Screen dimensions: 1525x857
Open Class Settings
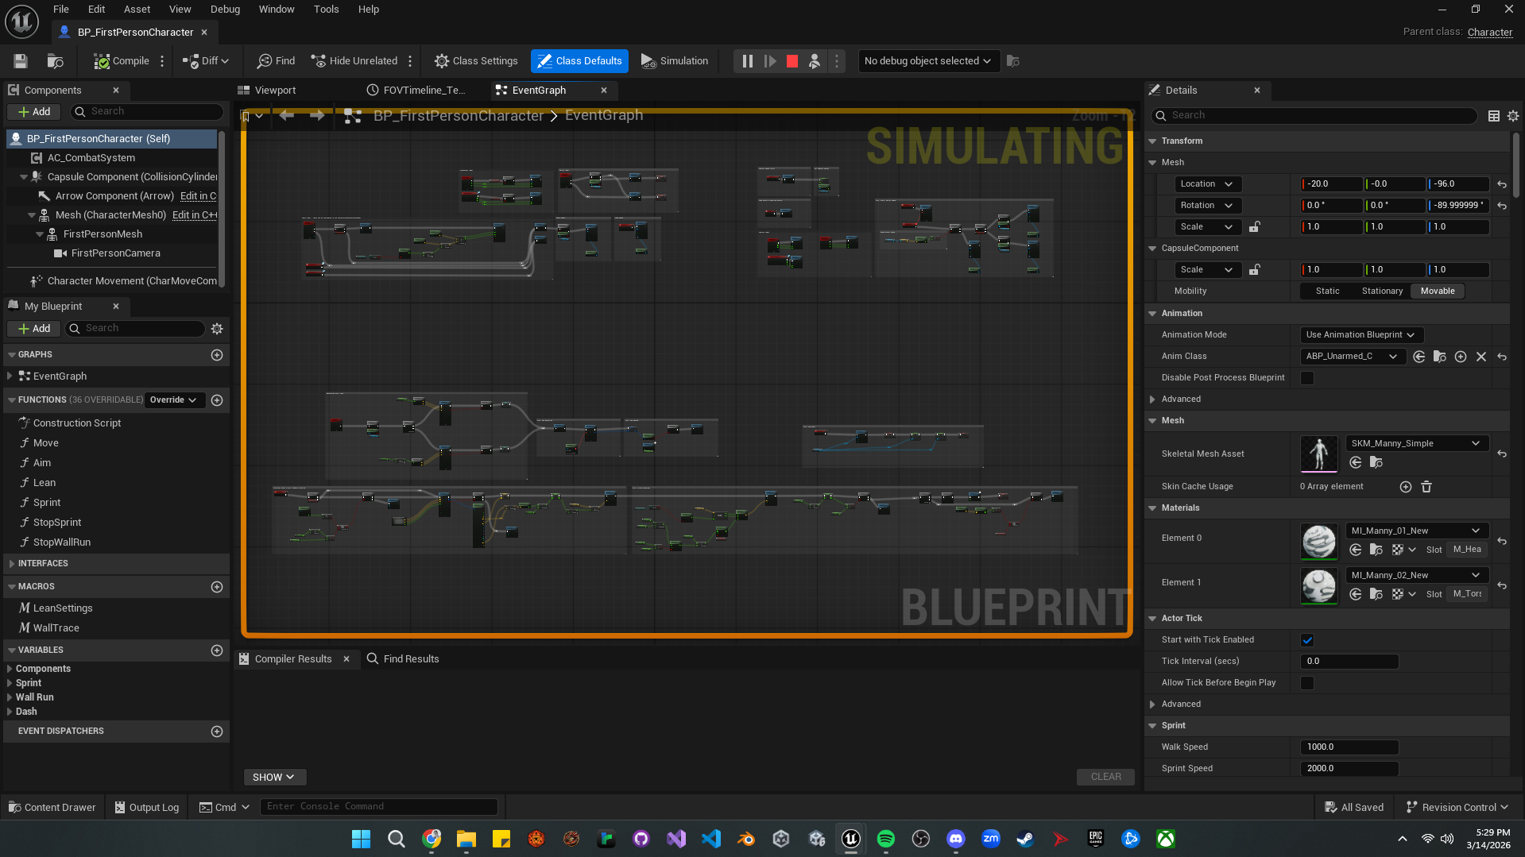[476, 61]
